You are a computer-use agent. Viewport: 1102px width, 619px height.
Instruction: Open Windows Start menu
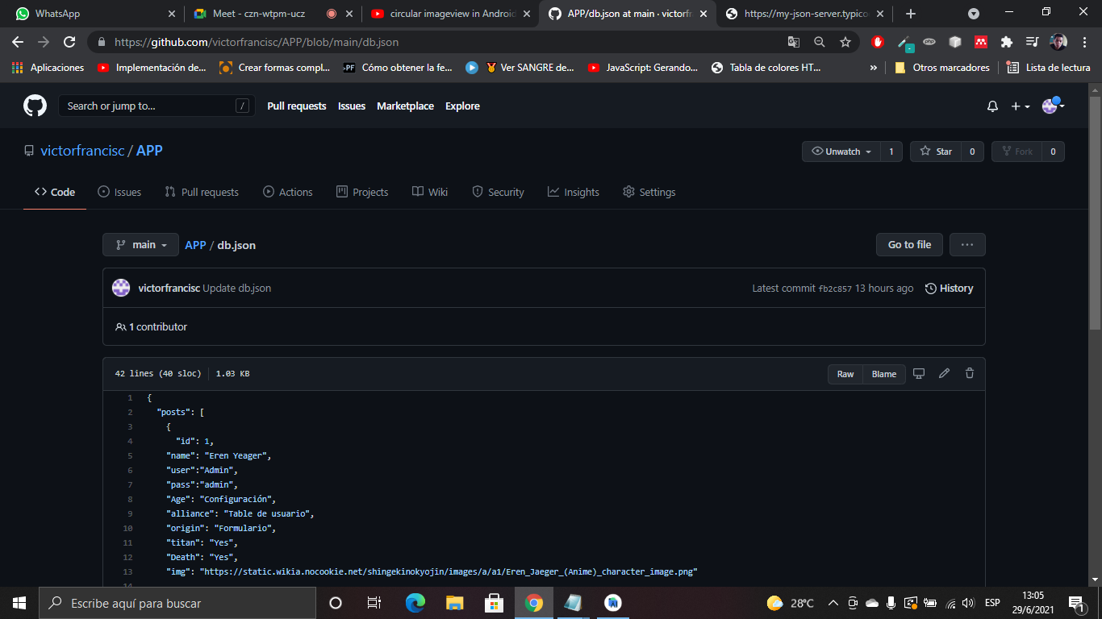(19, 603)
